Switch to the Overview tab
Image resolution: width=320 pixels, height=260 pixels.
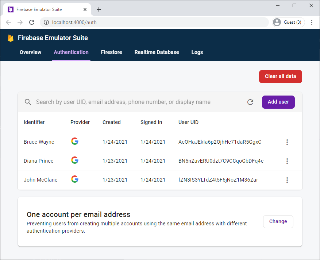click(x=30, y=52)
